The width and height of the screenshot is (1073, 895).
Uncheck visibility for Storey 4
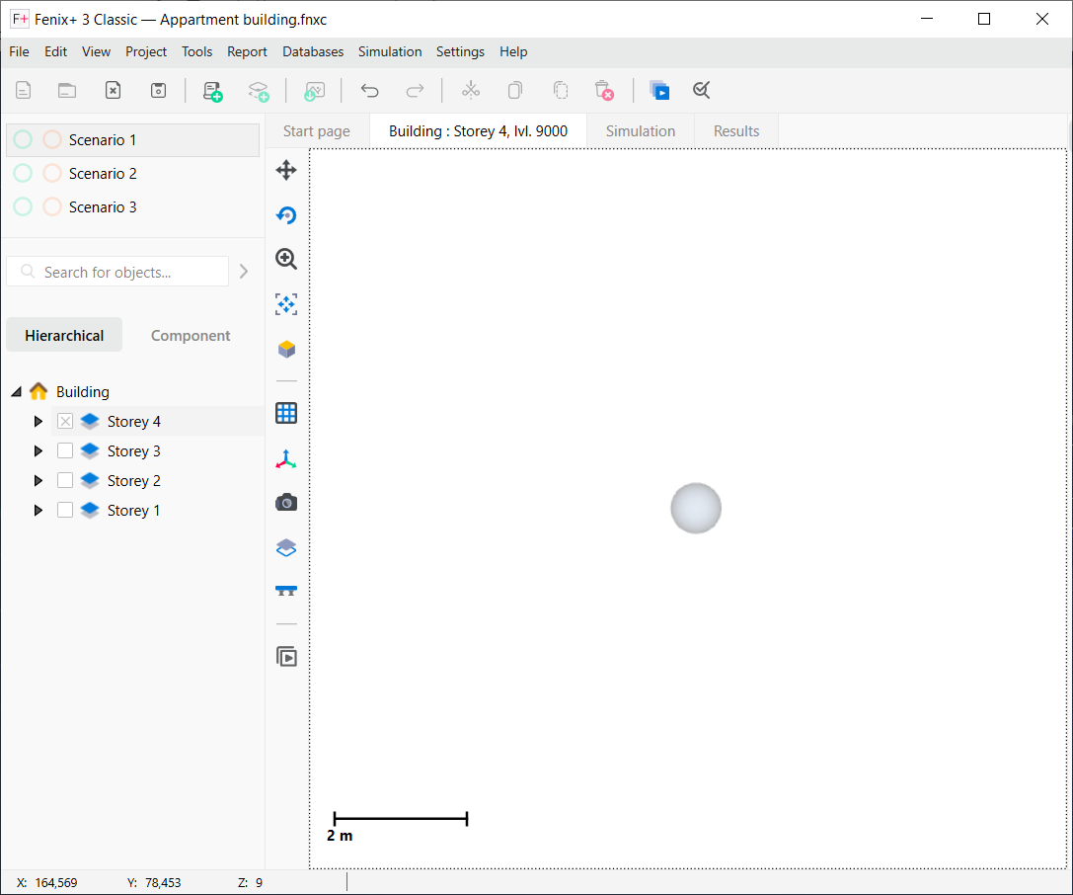click(x=64, y=420)
